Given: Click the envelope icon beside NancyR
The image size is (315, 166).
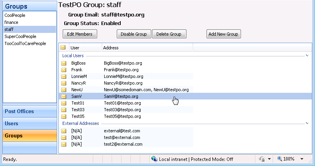Looking at the screenshot, I should 64,83.
